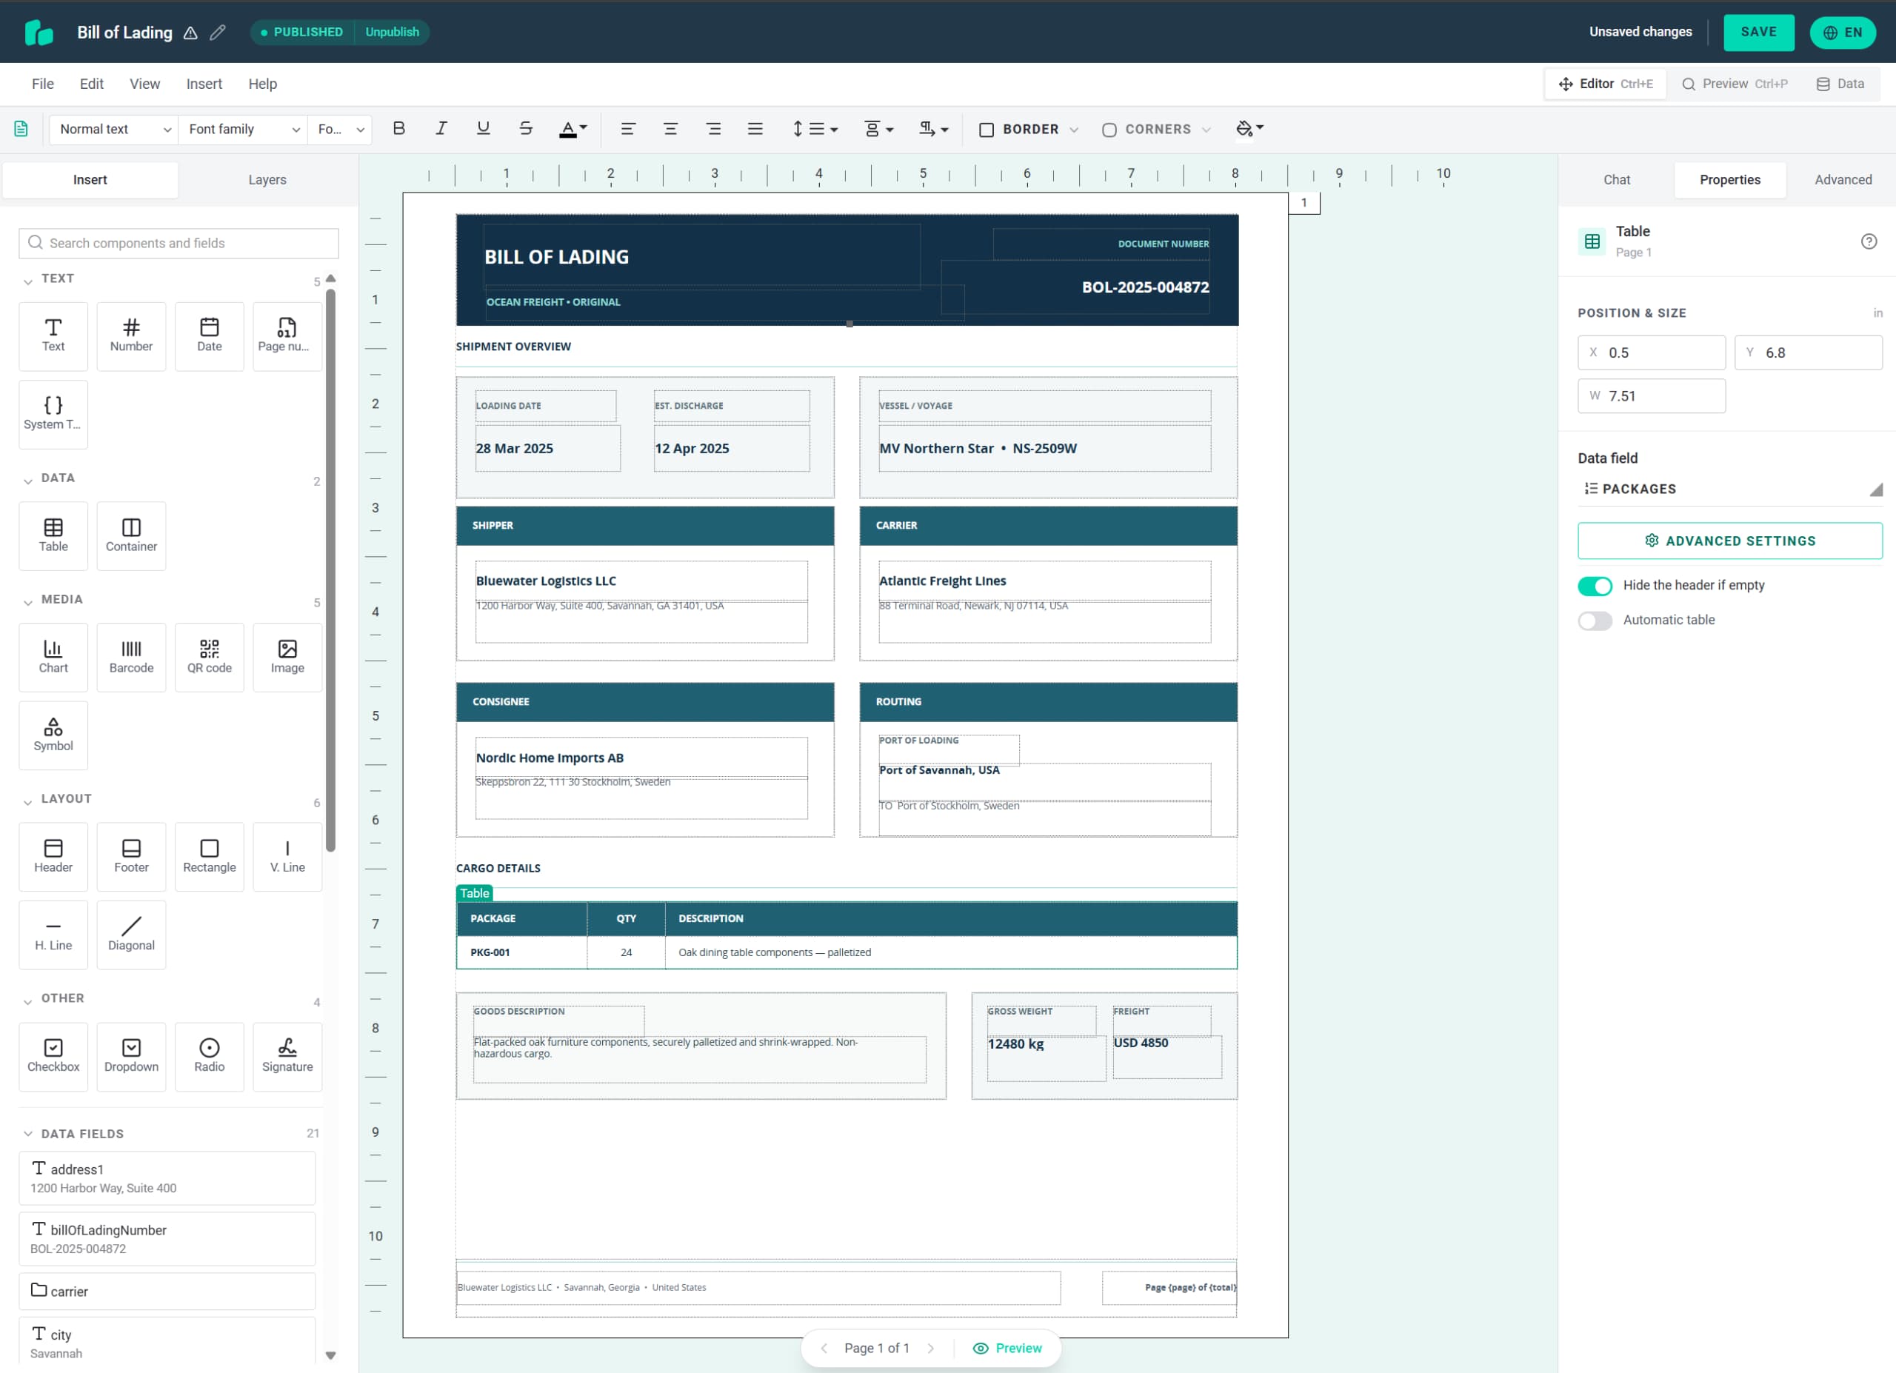Open the Help menu
1896x1373 pixels.
(x=262, y=84)
